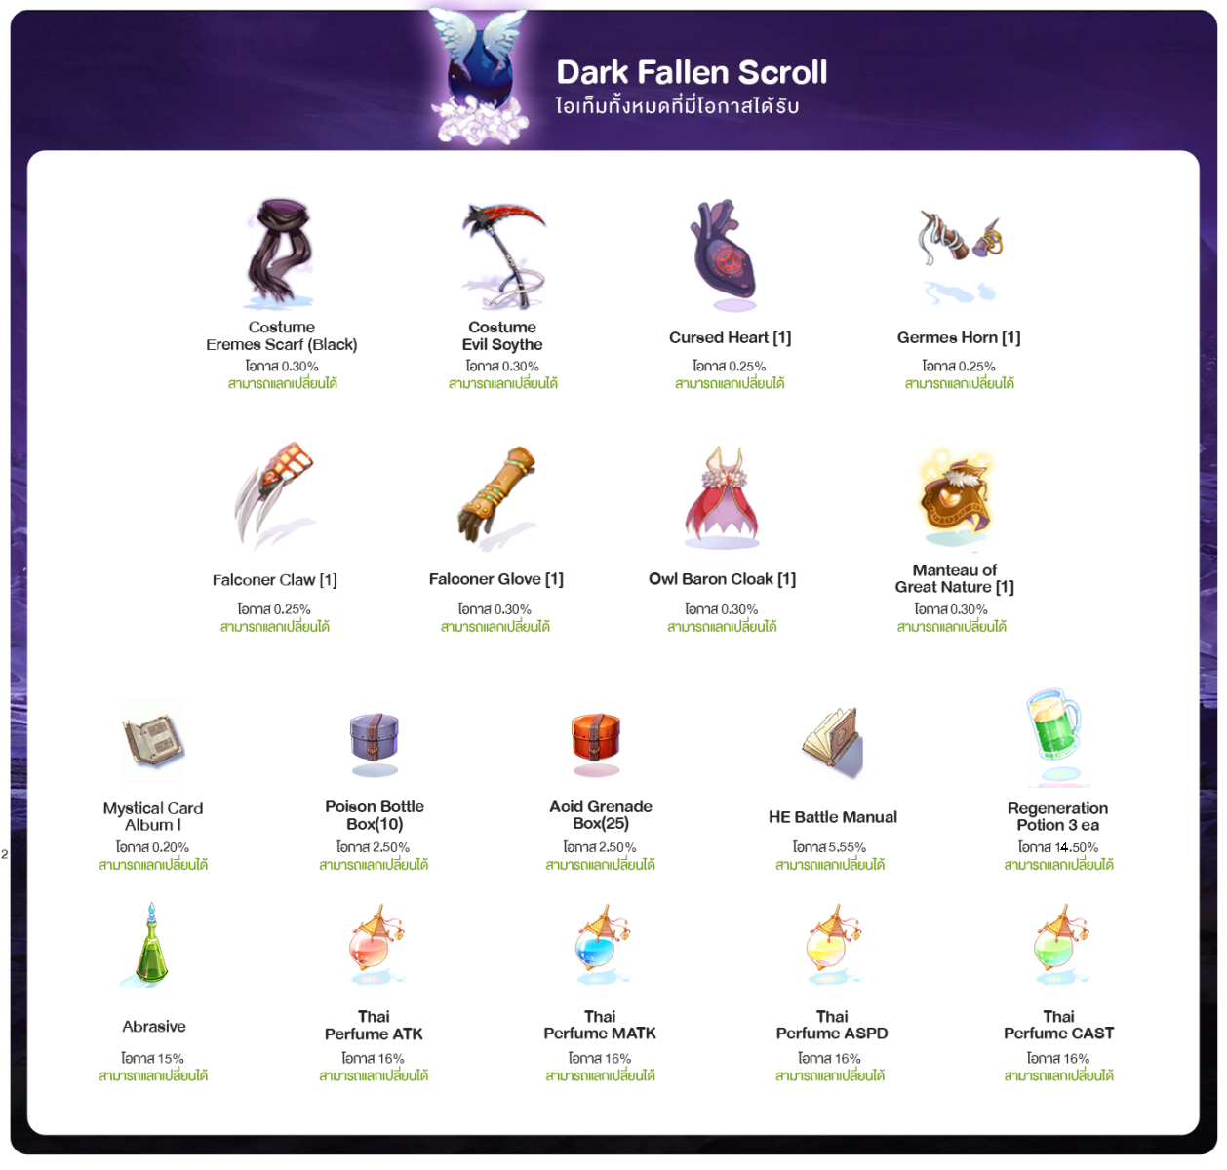Click the Mystical Card Album I icon
The width and height of the screenshot is (1227, 1170).
coord(153,742)
